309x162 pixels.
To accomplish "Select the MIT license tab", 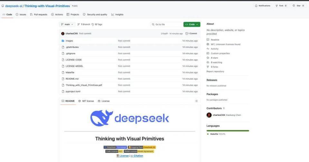I will [x=86, y=101].
